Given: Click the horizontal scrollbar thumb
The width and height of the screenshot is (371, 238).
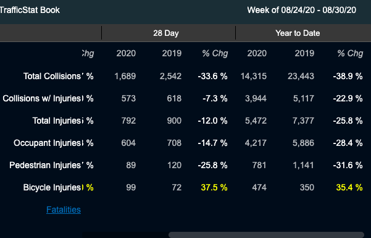Looking at the screenshot, I should pos(266,235).
